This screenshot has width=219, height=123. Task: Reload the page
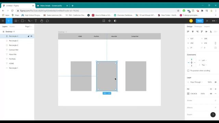click(x=12, y=11)
